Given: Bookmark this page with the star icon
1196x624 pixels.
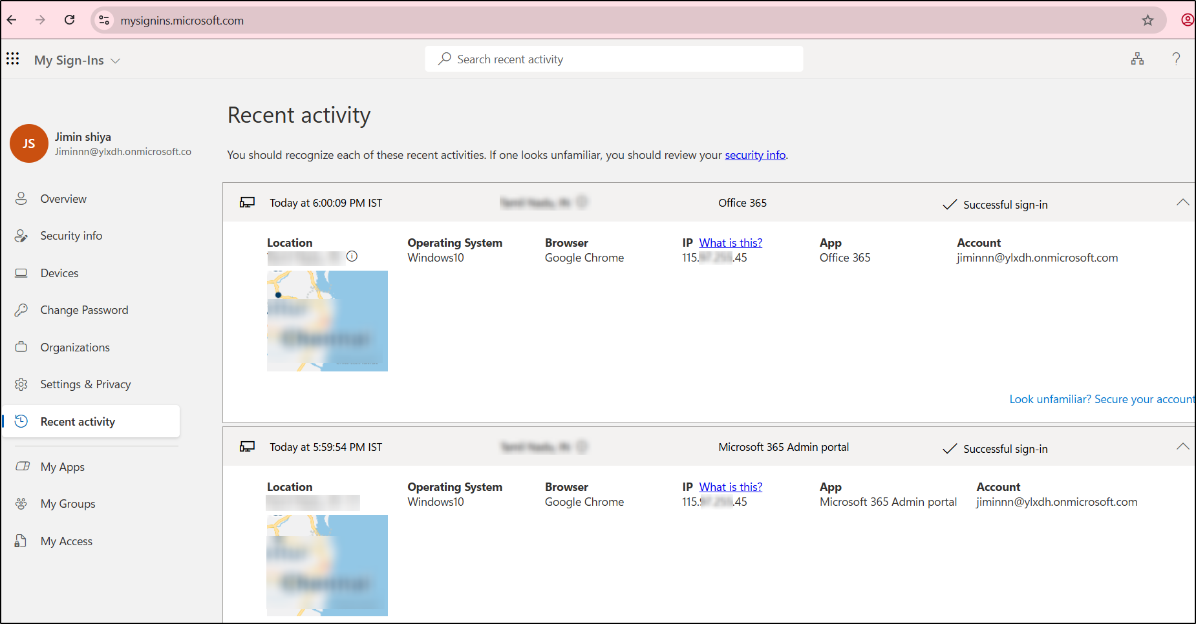Looking at the screenshot, I should pos(1148,21).
